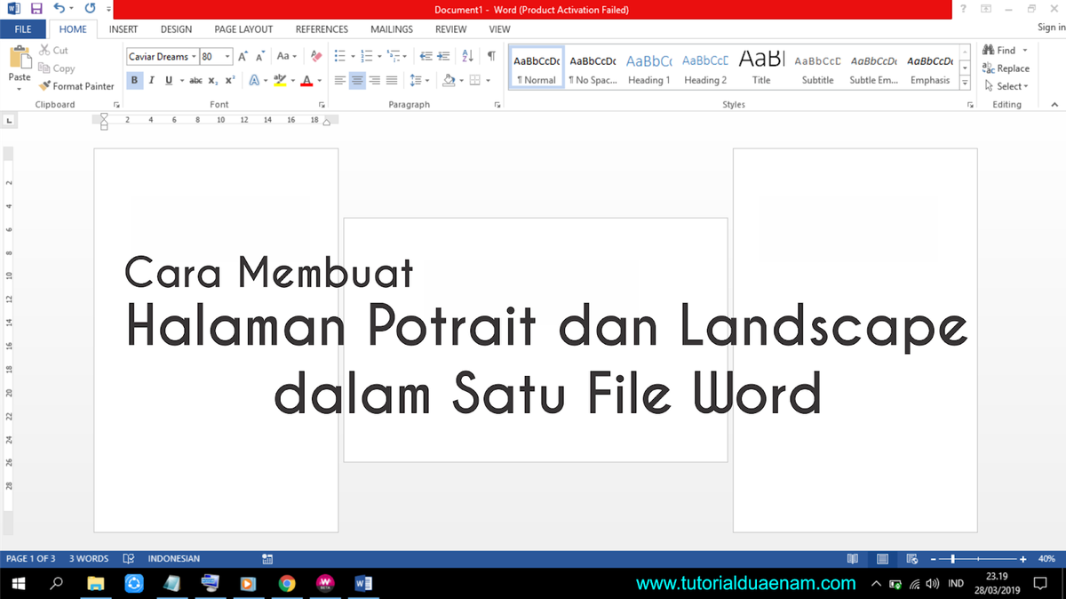
Task: Toggle Underline formatting
Action: (x=169, y=80)
